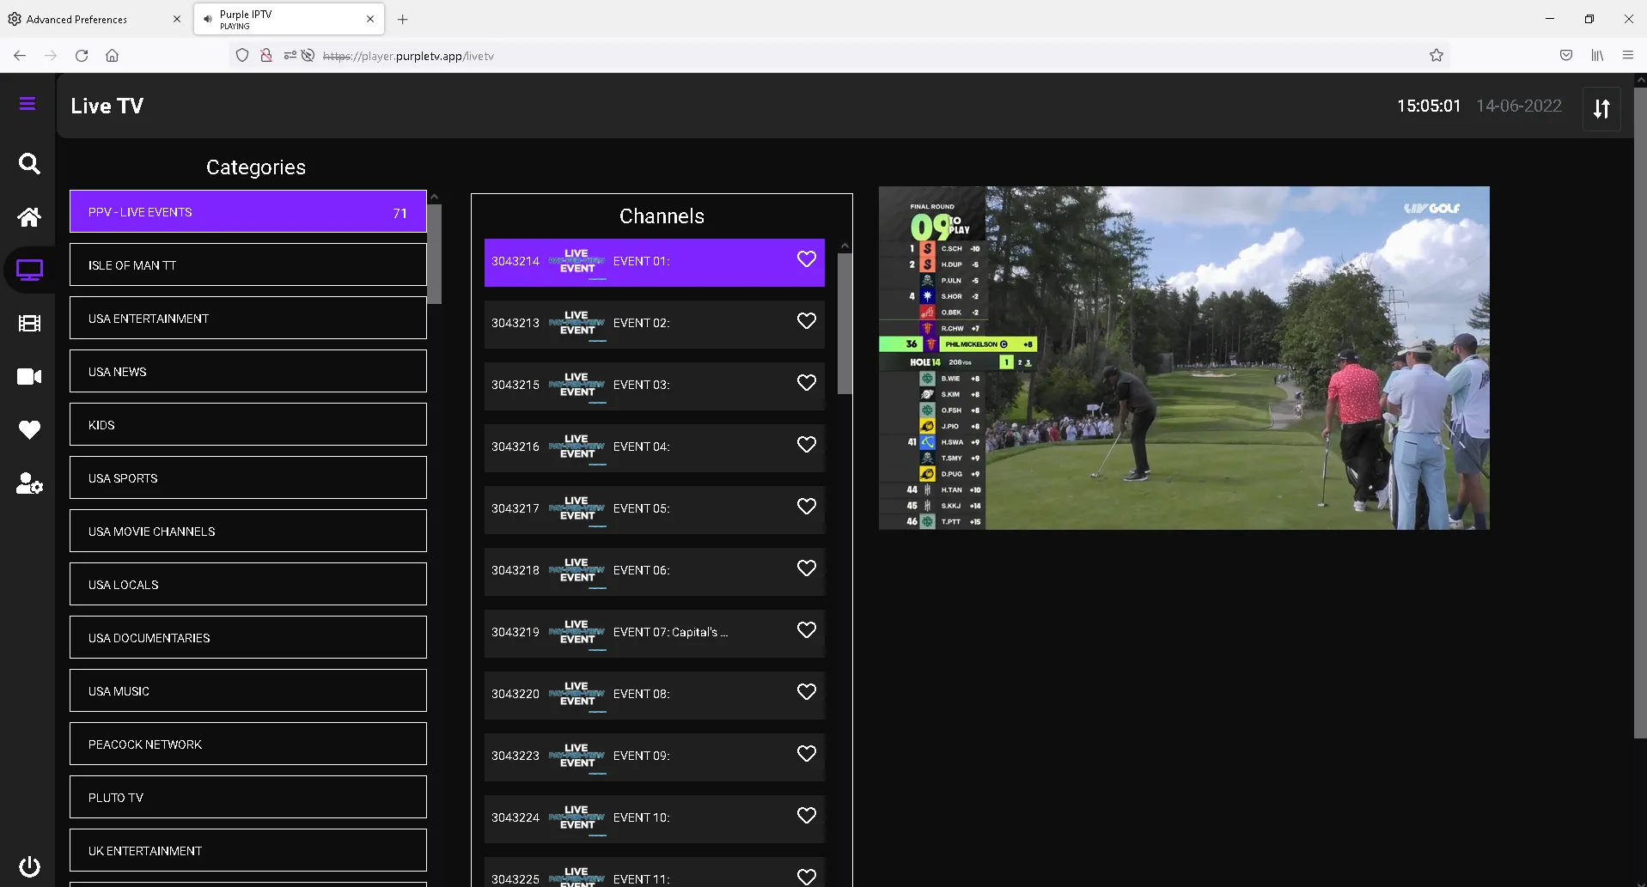Open user settings icon in sidebar
Image resolution: width=1647 pixels, height=887 pixels.
tap(29, 484)
